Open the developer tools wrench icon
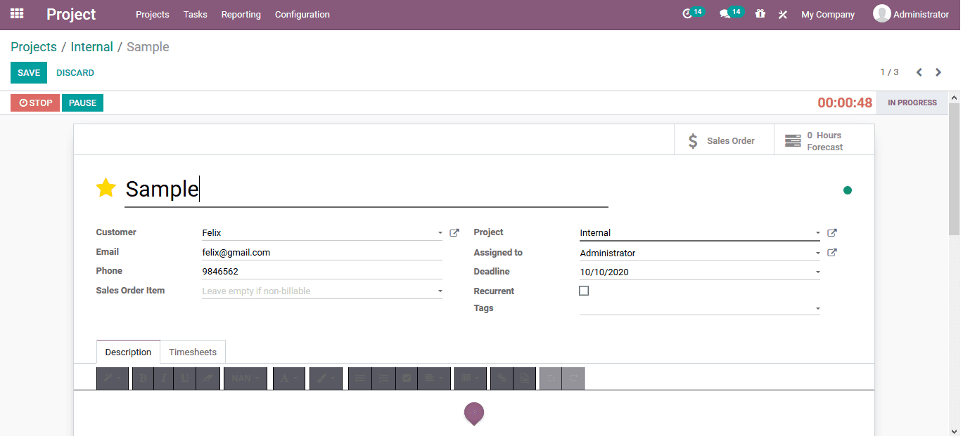The width and height of the screenshot is (963, 436). pyautogui.click(x=783, y=13)
